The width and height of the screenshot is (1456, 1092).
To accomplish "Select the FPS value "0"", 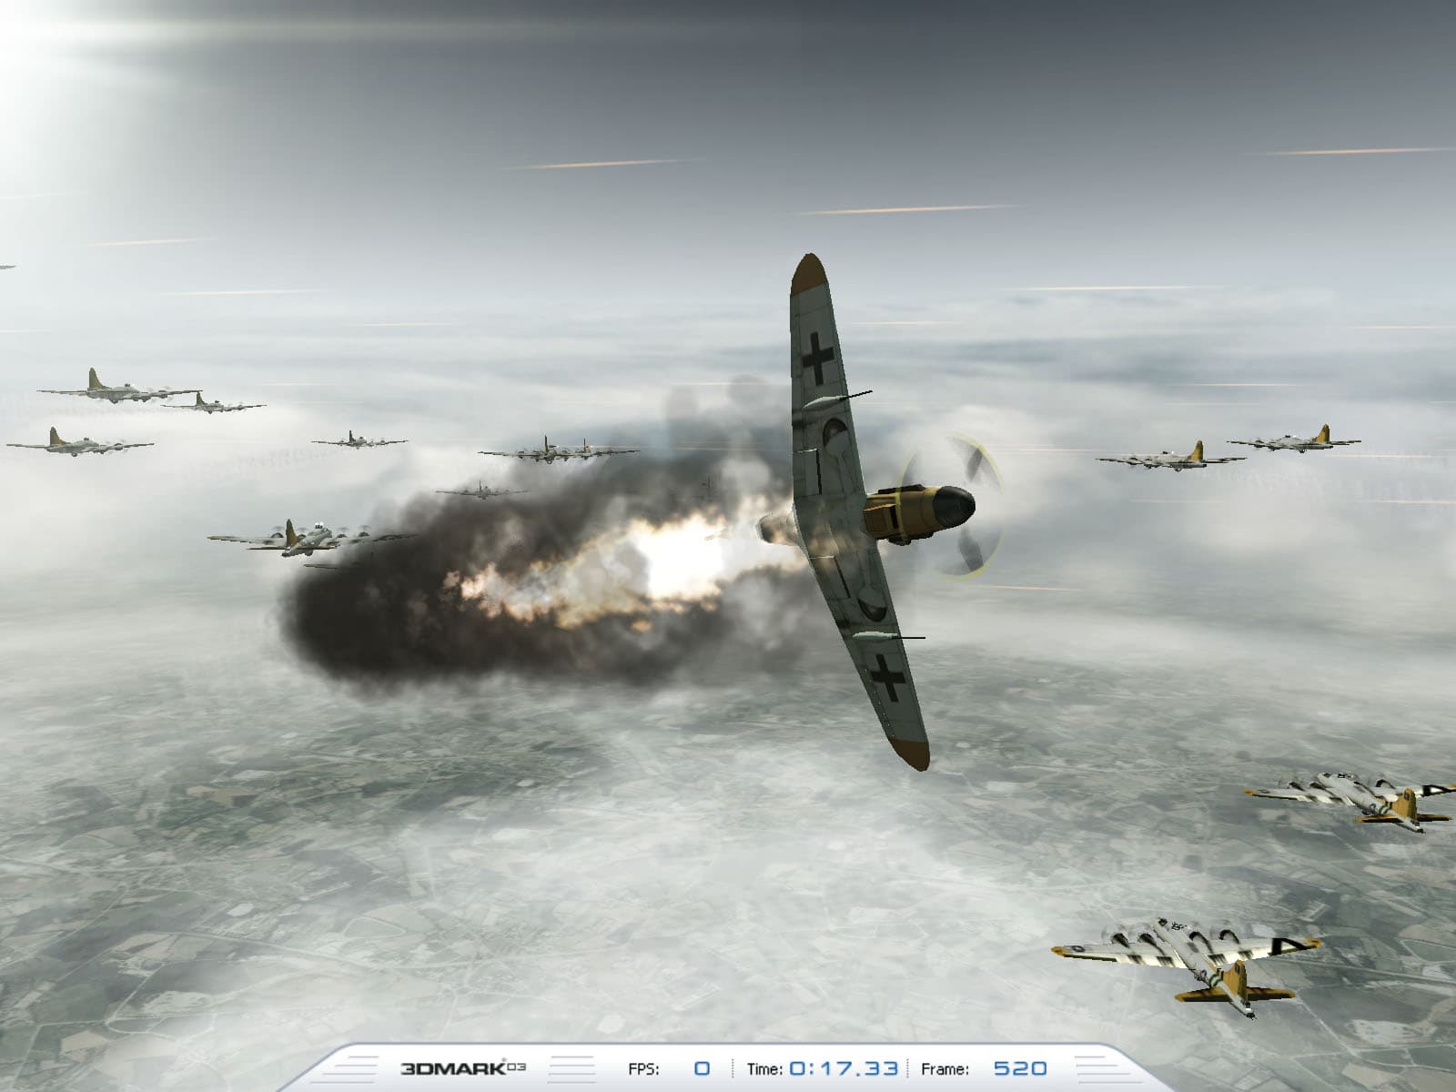I will [703, 1068].
